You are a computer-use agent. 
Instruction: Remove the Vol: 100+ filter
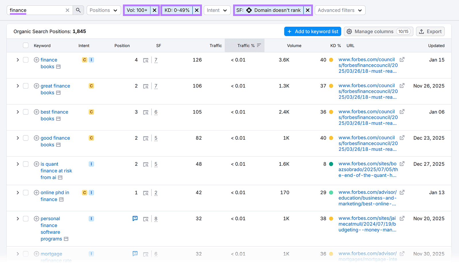[x=154, y=10]
